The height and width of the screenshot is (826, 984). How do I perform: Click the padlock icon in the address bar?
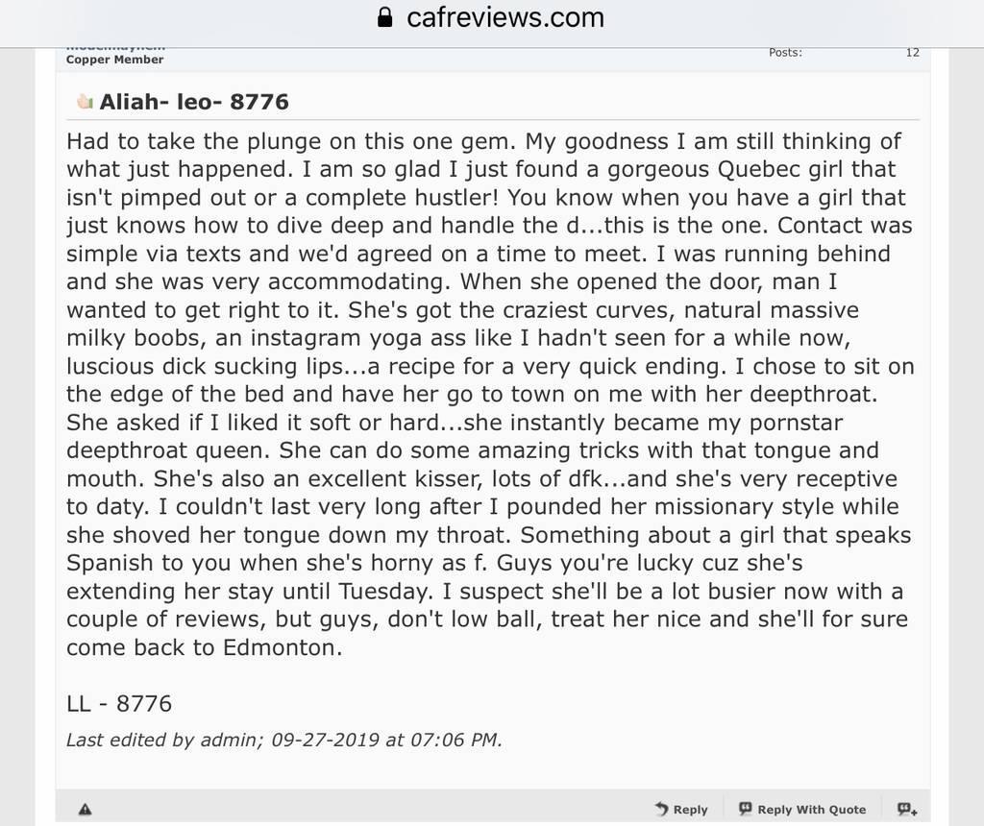[x=384, y=17]
